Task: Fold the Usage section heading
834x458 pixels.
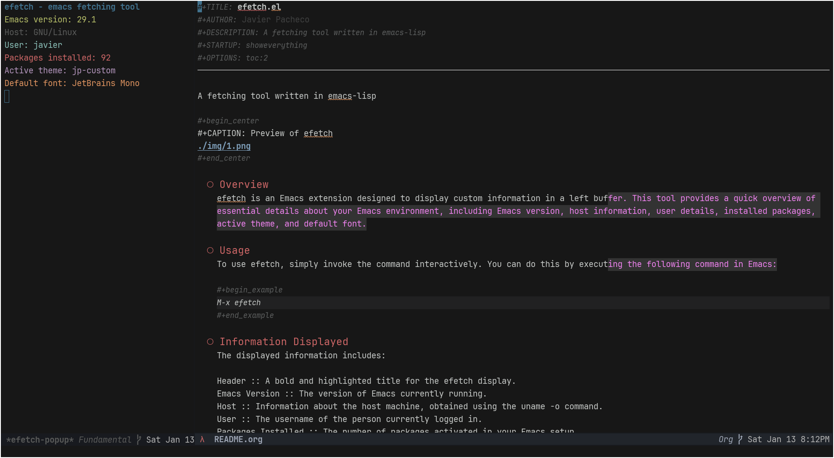Action: 234,250
